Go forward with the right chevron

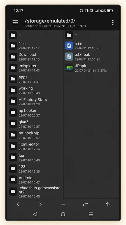point(41,204)
